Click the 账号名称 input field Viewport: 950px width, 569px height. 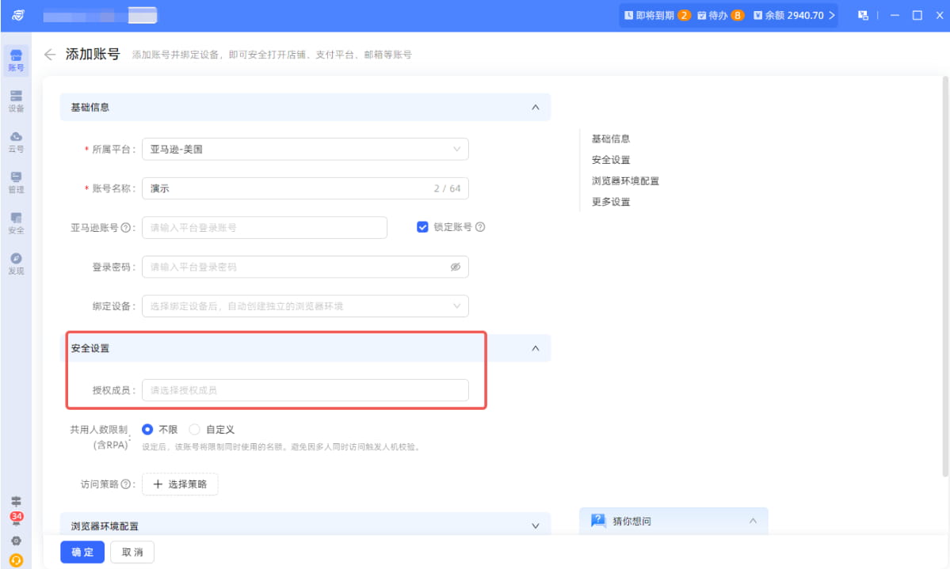305,188
